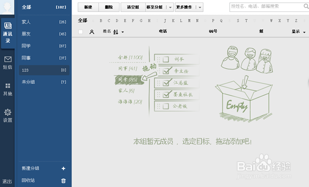This screenshot has width=309, height=187.
Task: Tick the select-all checkbox in header
Action: pos(80,32)
